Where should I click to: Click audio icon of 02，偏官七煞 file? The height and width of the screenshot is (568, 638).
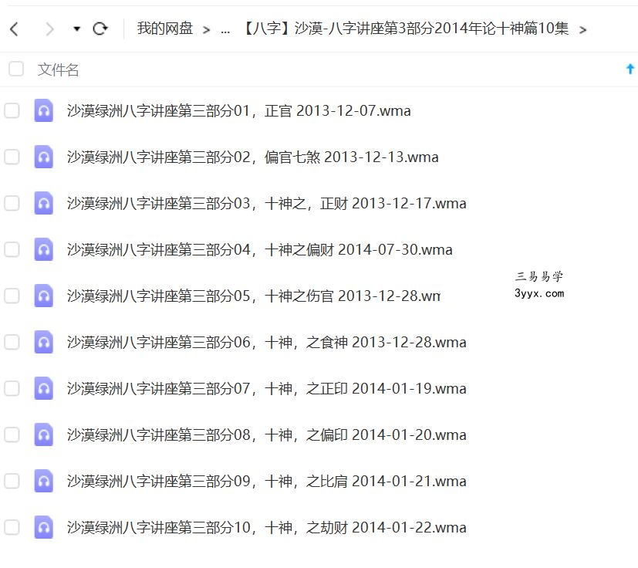pos(43,157)
